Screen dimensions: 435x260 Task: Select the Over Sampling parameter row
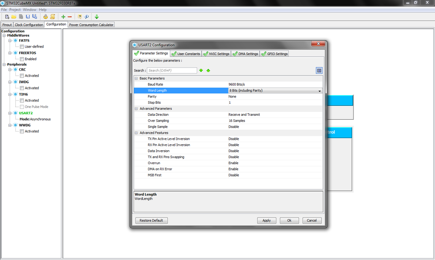tap(228, 121)
